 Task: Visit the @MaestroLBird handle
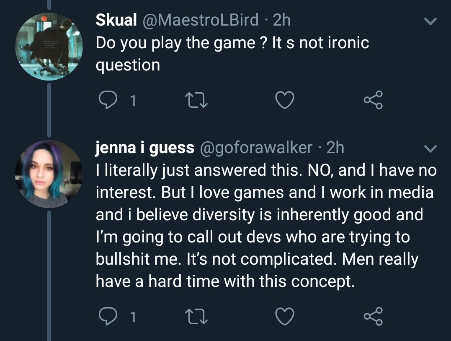click(201, 20)
